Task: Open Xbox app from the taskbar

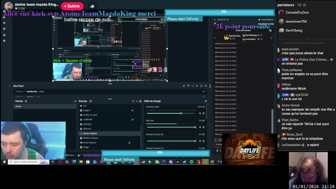Action: [157, 162]
